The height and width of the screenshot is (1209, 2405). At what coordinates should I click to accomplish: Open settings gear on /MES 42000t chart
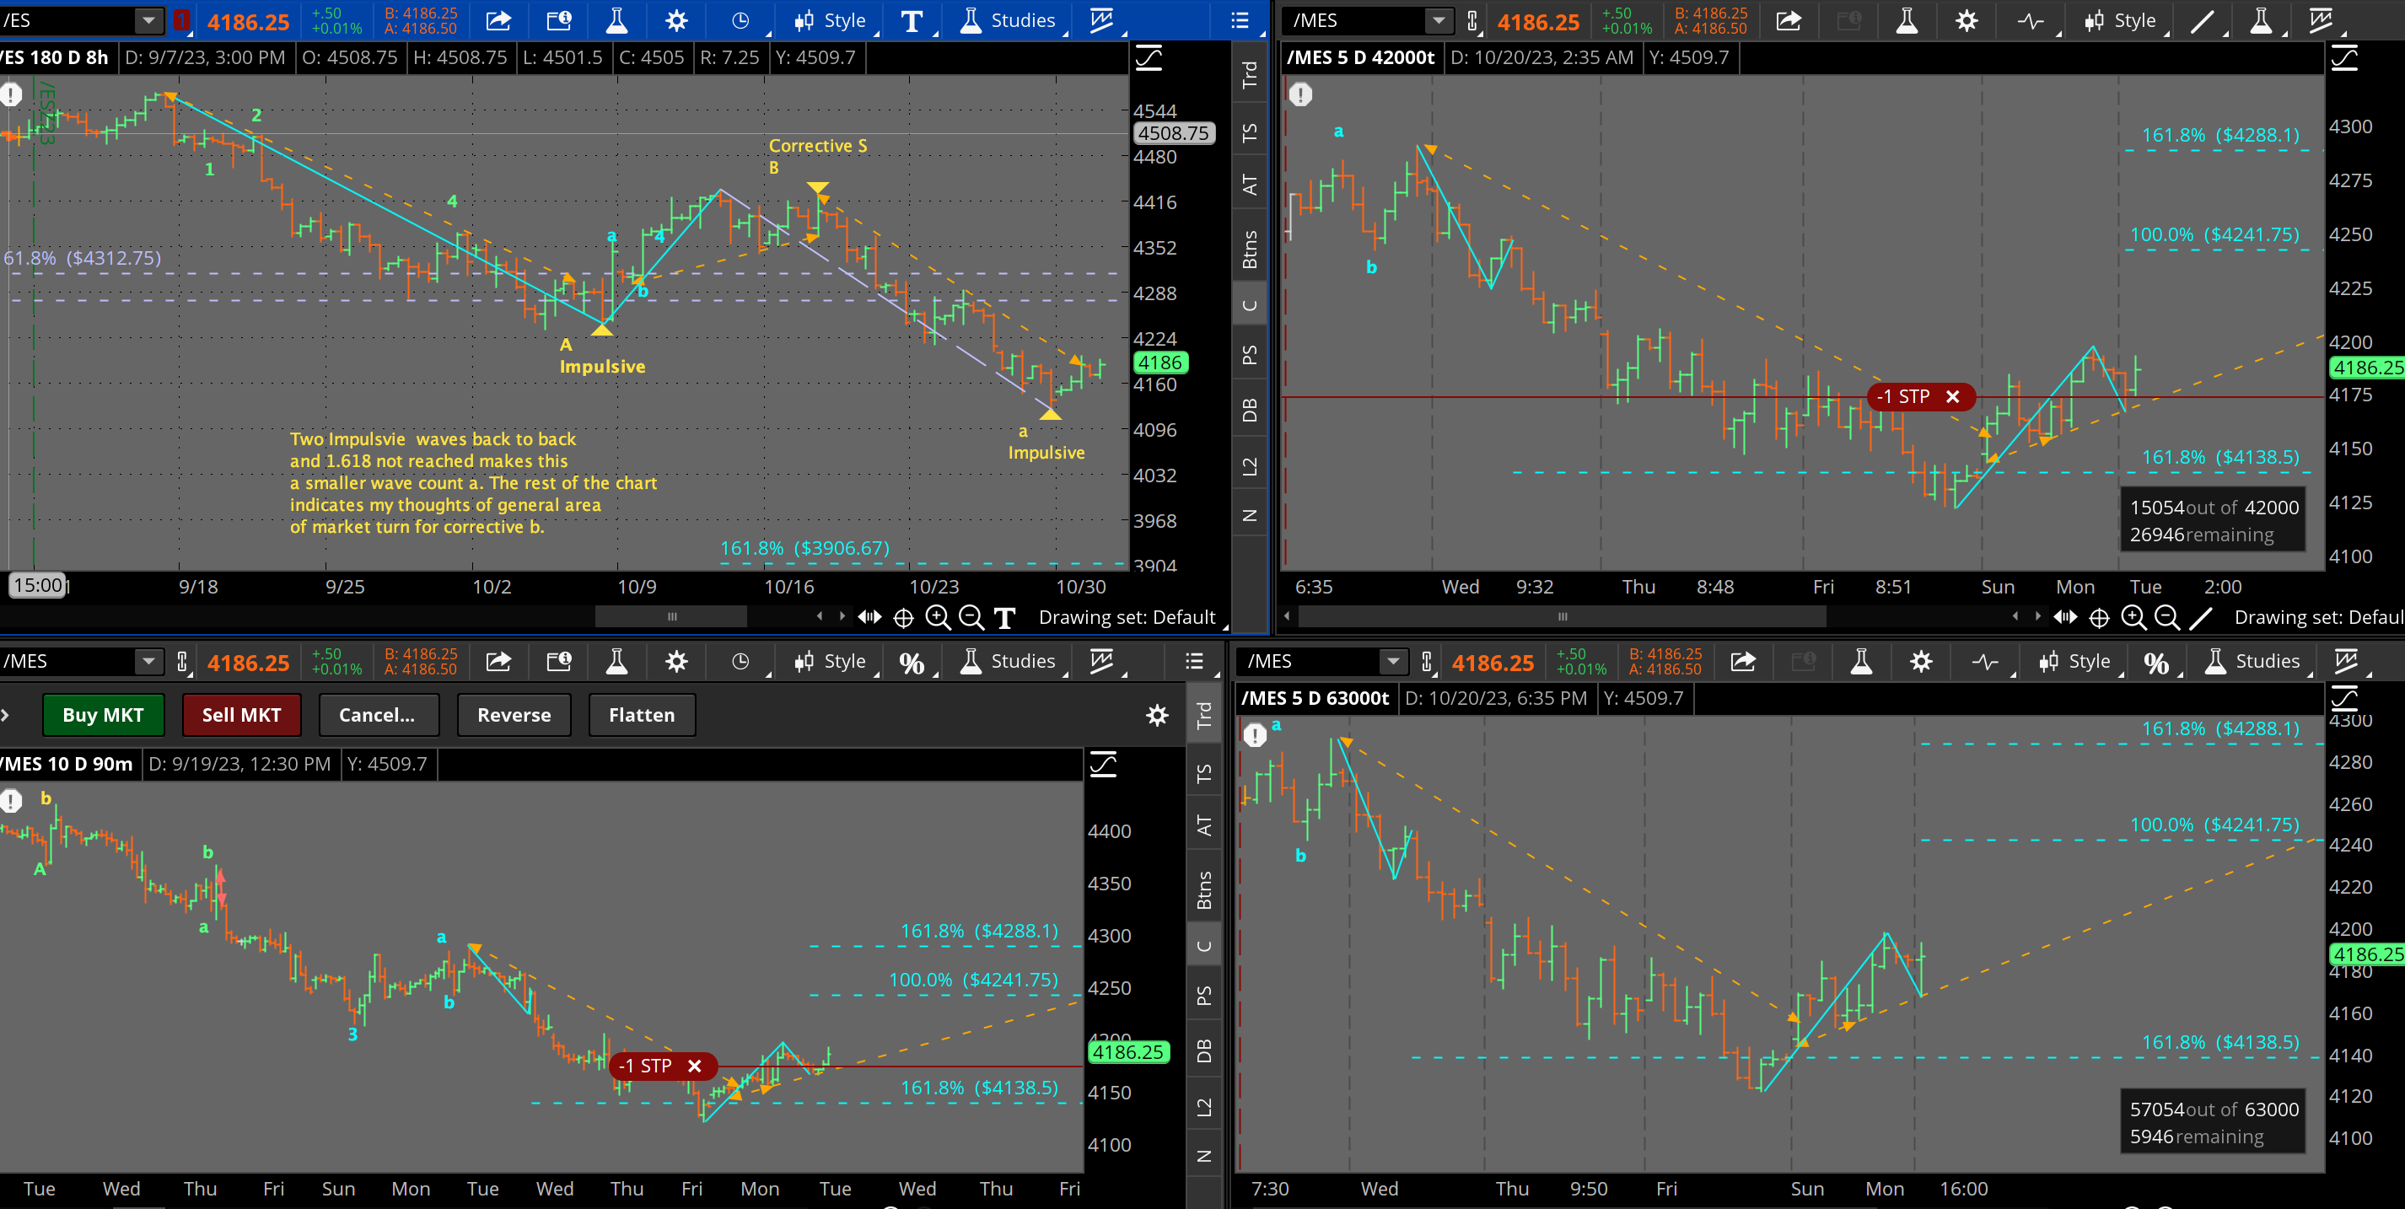click(1967, 20)
